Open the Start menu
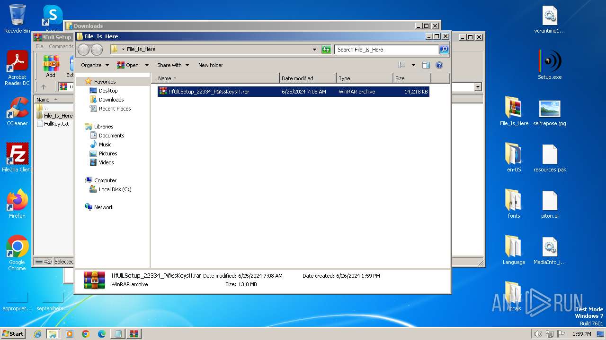This screenshot has height=340, width=606. click(x=13, y=333)
